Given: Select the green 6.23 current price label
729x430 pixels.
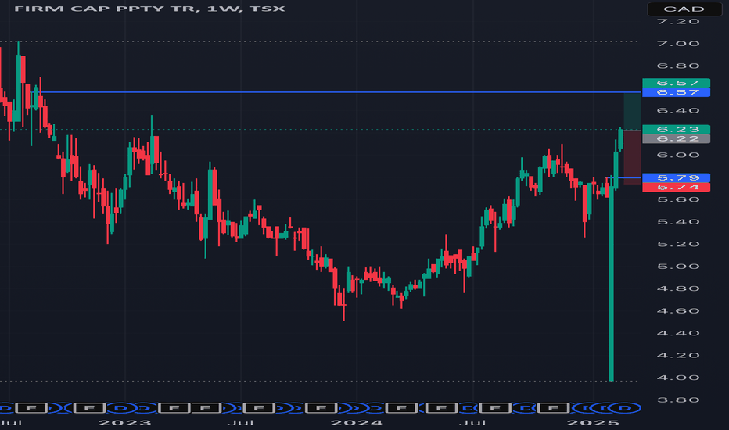Looking at the screenshot, I should pos(676,129).
